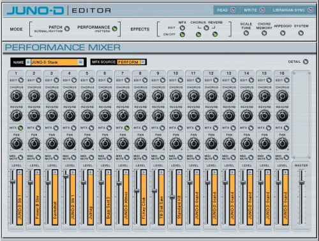Viewport: 319px width, 241px height.
Task: Open patch selector arrow for part 8
Action: 144,172
